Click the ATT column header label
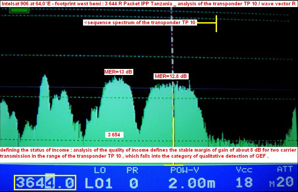Image resolution: width=298 pixels, height=192 pixels. point(285,169)
